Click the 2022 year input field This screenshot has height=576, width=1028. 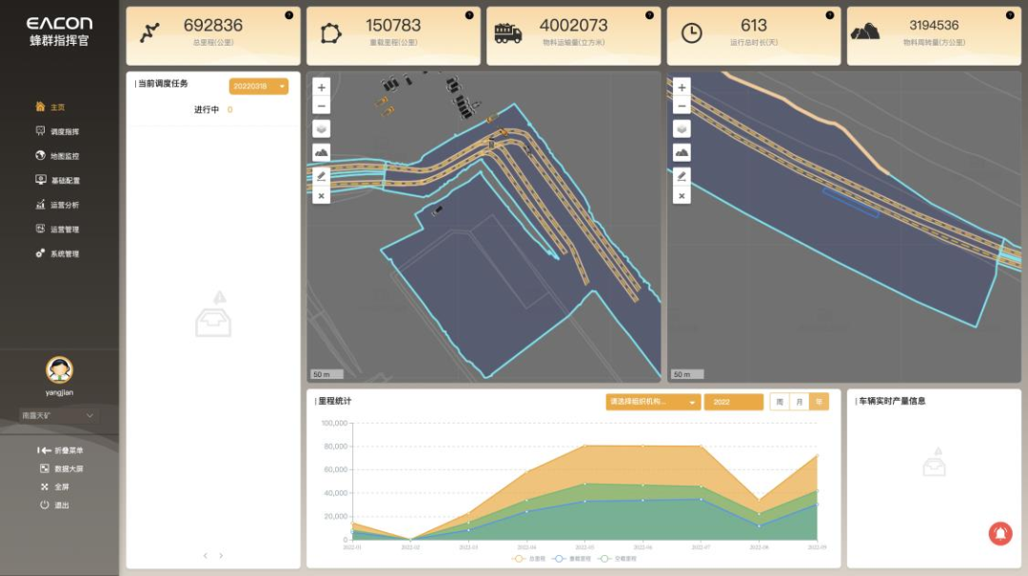coord(733,402)
